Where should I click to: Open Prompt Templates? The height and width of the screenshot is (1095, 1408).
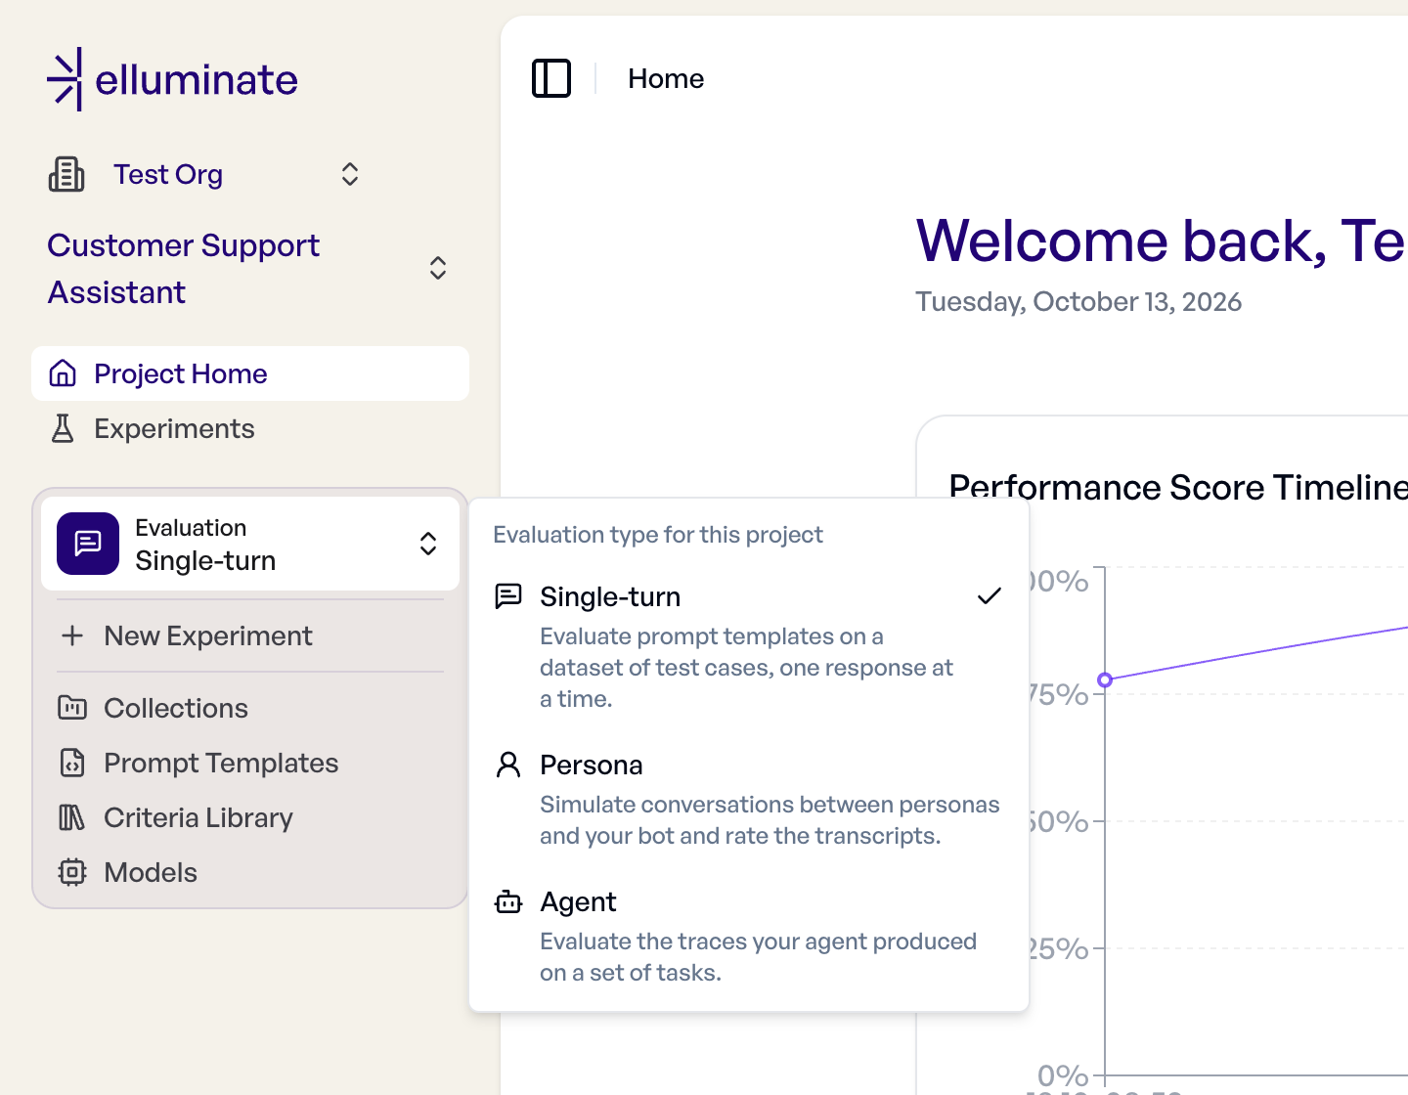(x=250, y=763)
